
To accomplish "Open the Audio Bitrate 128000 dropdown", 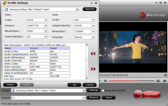I will pyautogui.click(x=93, y=31).
